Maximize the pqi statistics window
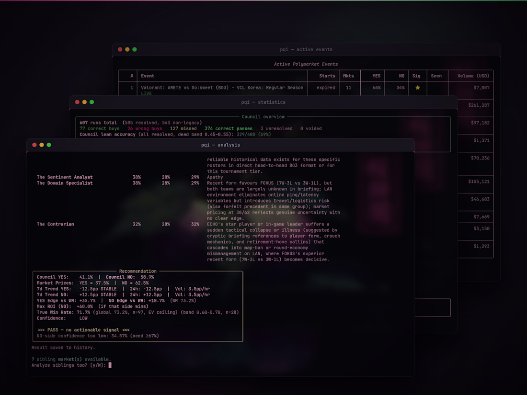The height and width of the screenshot is (395, 527). click(x=92, y=102)
